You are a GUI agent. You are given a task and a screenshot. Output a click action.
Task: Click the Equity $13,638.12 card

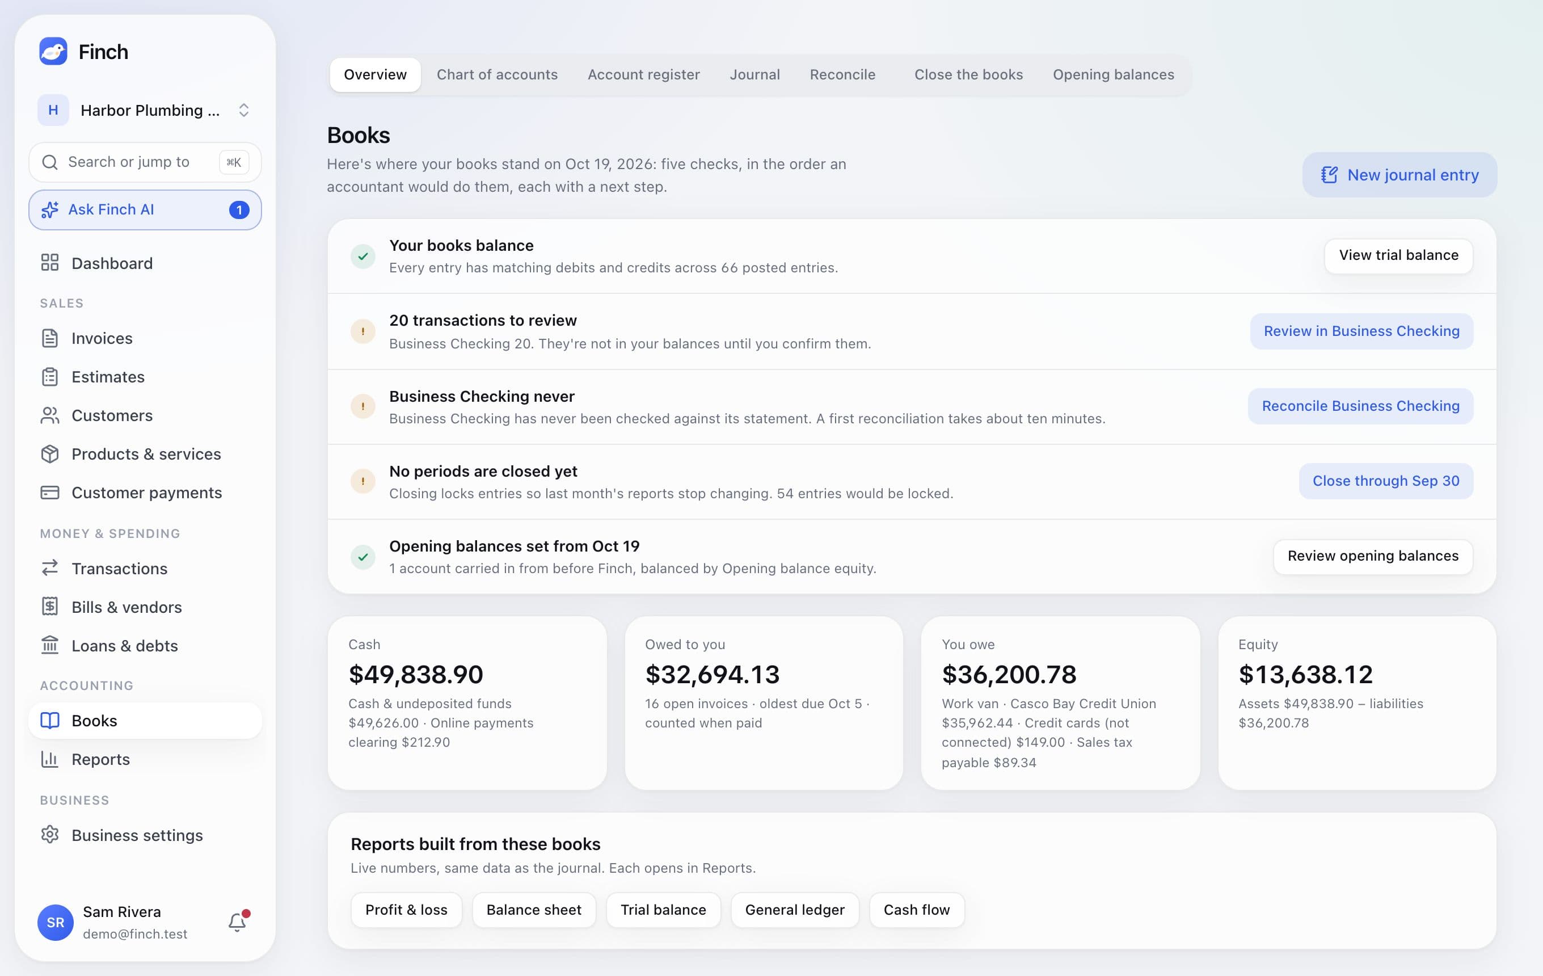1356,703
